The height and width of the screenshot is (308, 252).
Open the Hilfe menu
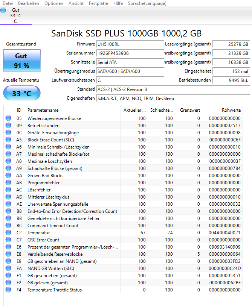(118, 3)
